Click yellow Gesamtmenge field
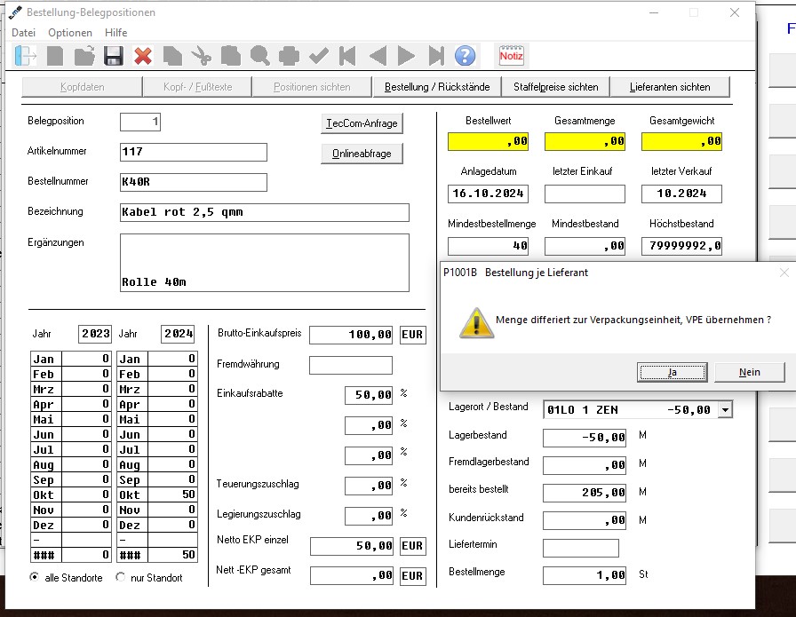Image resolution: width=796 pixels, height=617 pixels. click(x=585, y=141)
